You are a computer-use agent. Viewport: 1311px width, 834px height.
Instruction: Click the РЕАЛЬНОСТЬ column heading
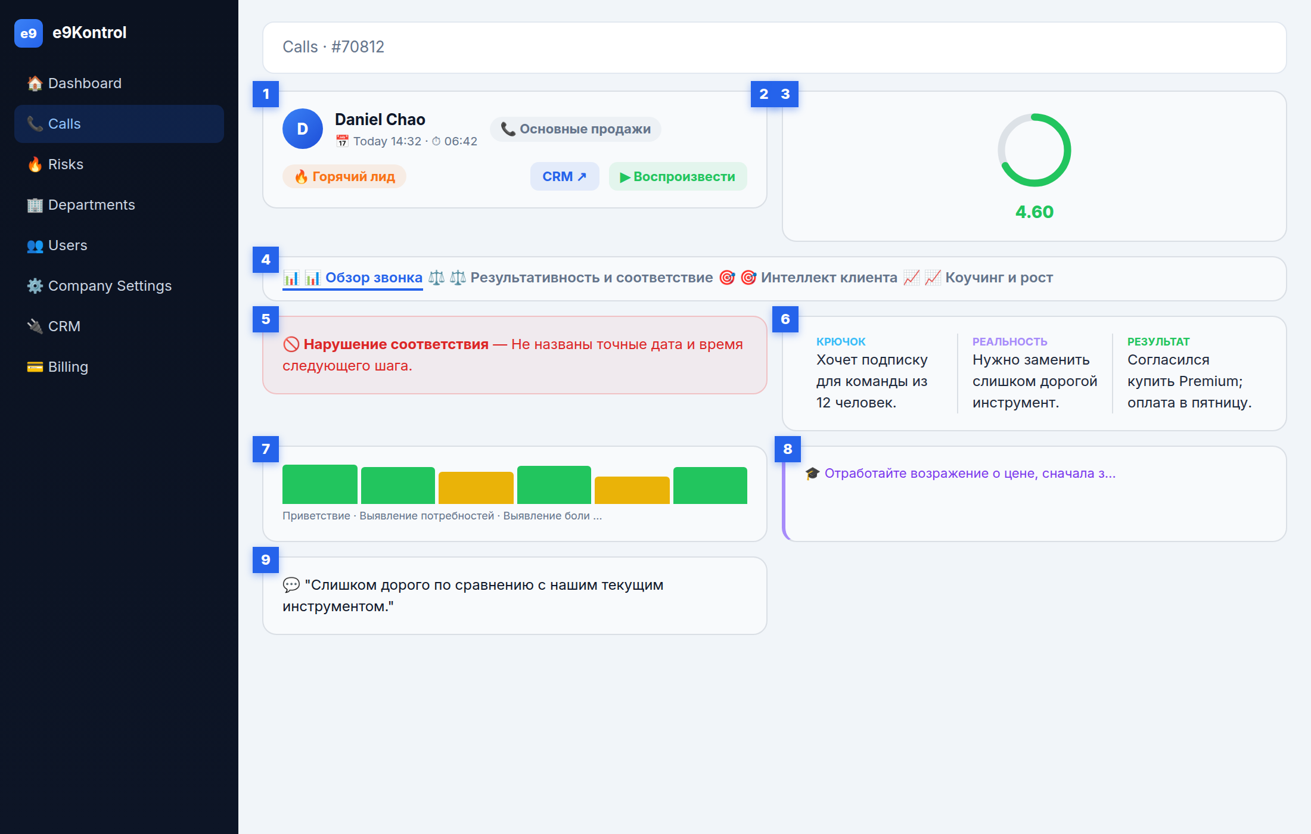point(1010,342)
